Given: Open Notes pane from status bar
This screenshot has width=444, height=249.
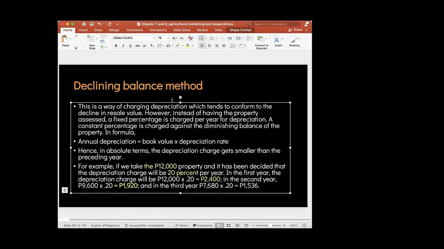Looking at the screenshot, I should [181, 225].
